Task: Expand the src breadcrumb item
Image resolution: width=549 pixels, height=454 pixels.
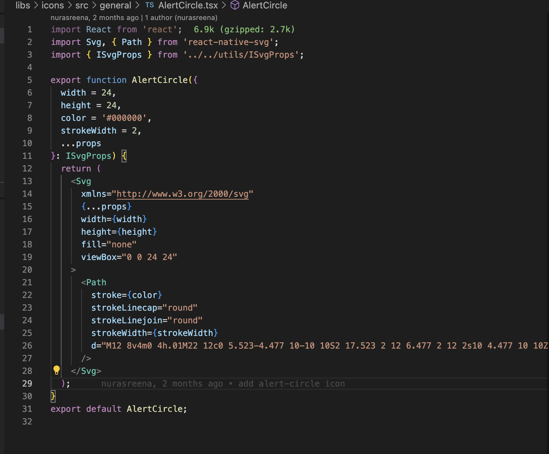Action: [82, 5]
